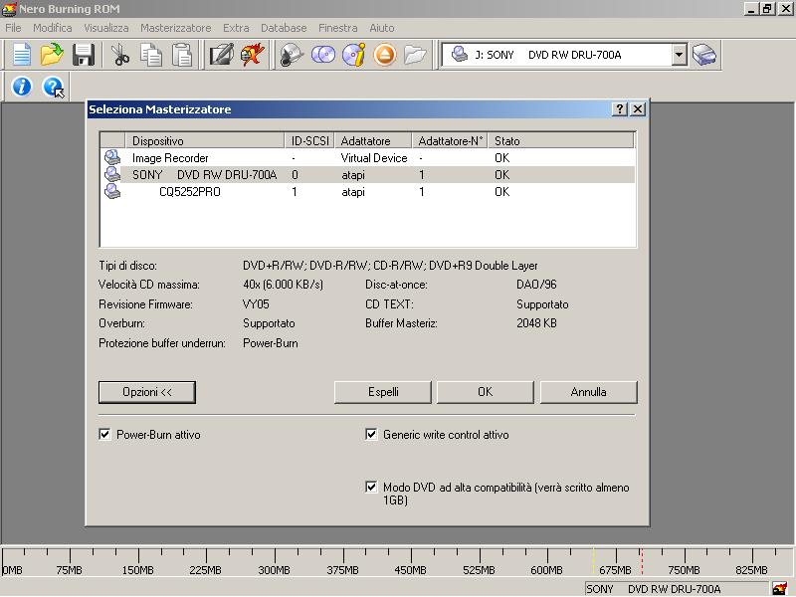This screenshot has width=796, height=597.
Task: Click the Espelli button
Action: tap(383, 392)
